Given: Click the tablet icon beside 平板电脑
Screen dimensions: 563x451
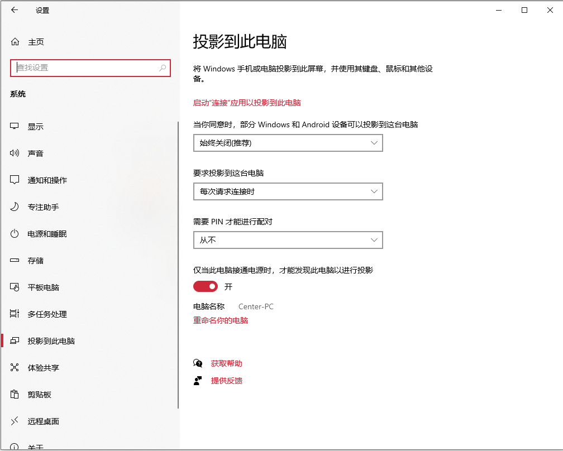Looking at the screenshot, I should tap(15, 287).
